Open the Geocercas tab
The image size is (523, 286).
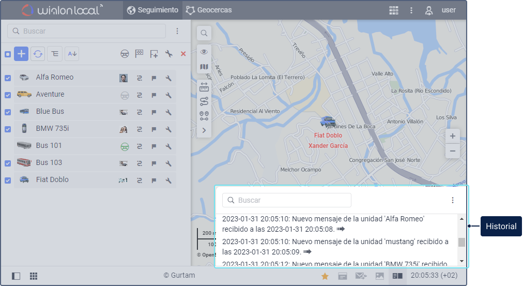(209, 10)
